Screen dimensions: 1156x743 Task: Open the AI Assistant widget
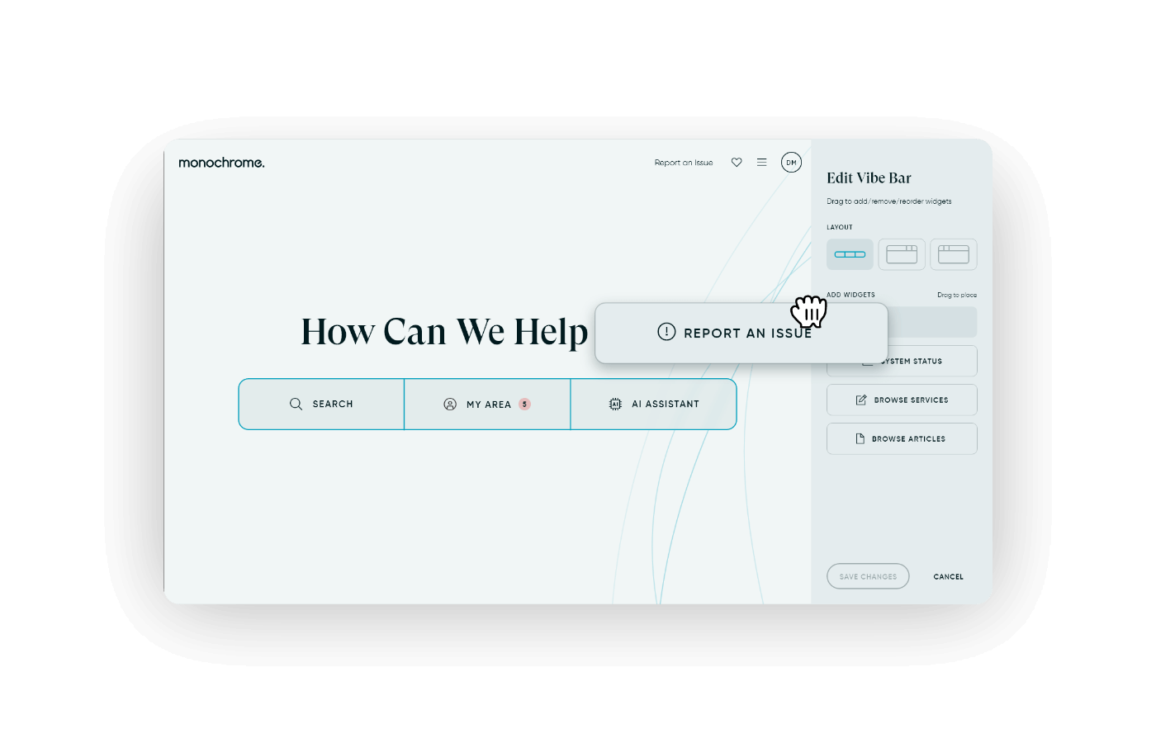[x=653, y=404]
